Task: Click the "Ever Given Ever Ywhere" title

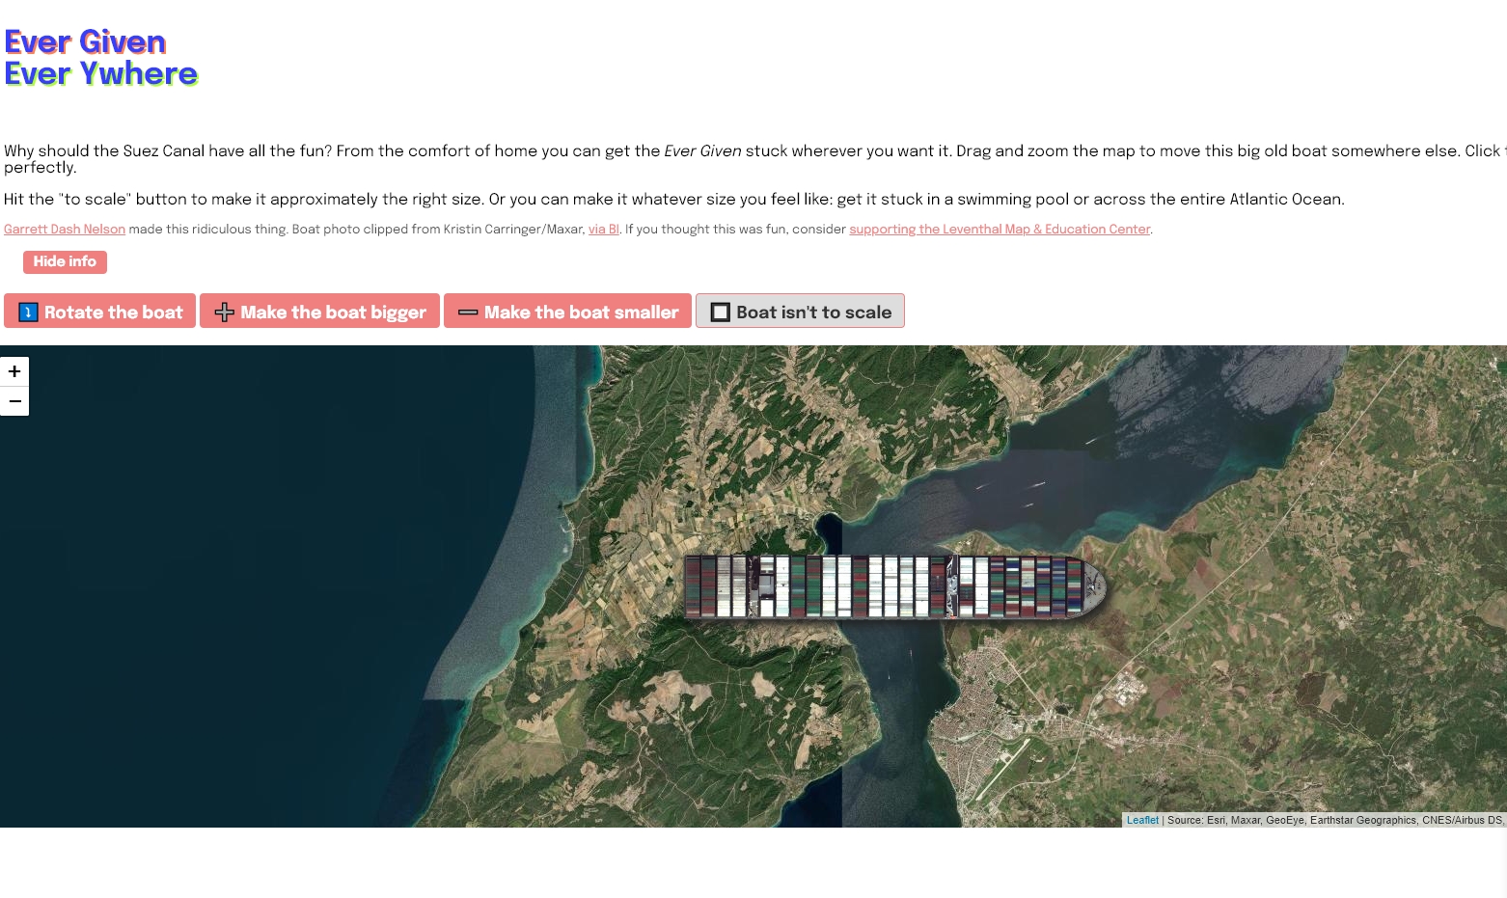Action: [x=100, y=58]
